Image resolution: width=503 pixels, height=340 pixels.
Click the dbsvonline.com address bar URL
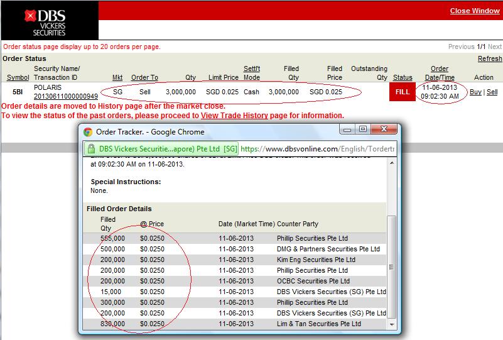coord(317,149)
